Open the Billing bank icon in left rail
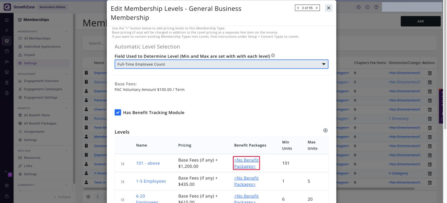 (x=7, y=82)
